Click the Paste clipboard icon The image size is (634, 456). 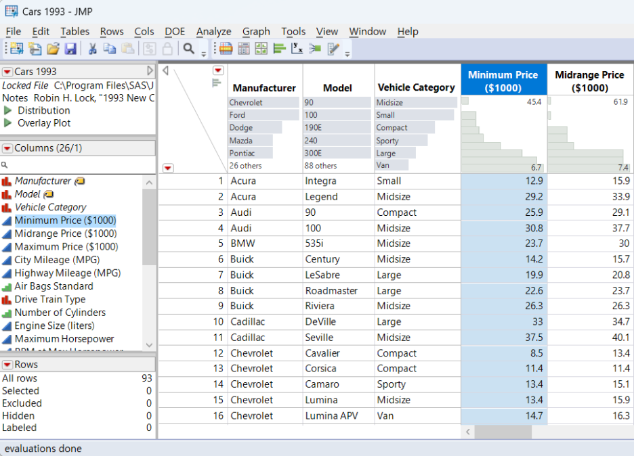tap(128, 49)
